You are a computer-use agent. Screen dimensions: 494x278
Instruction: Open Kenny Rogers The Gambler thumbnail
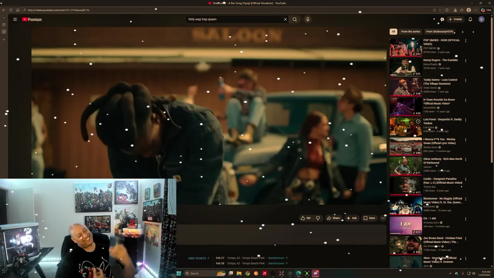tap(406, 67)
